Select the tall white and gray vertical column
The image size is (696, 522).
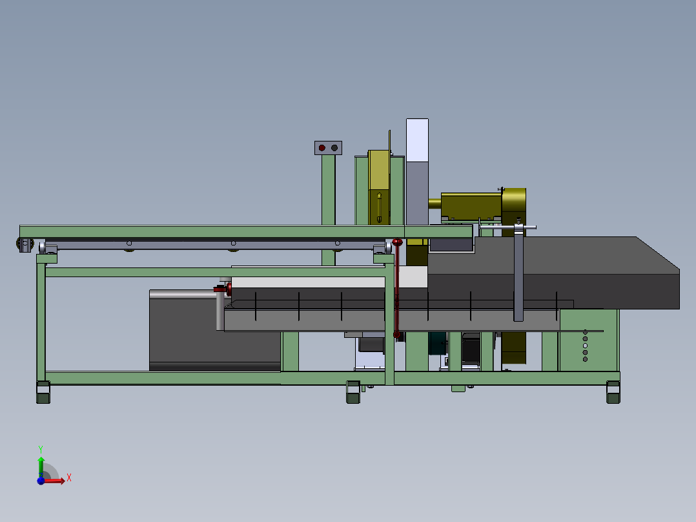click(417, 172)
